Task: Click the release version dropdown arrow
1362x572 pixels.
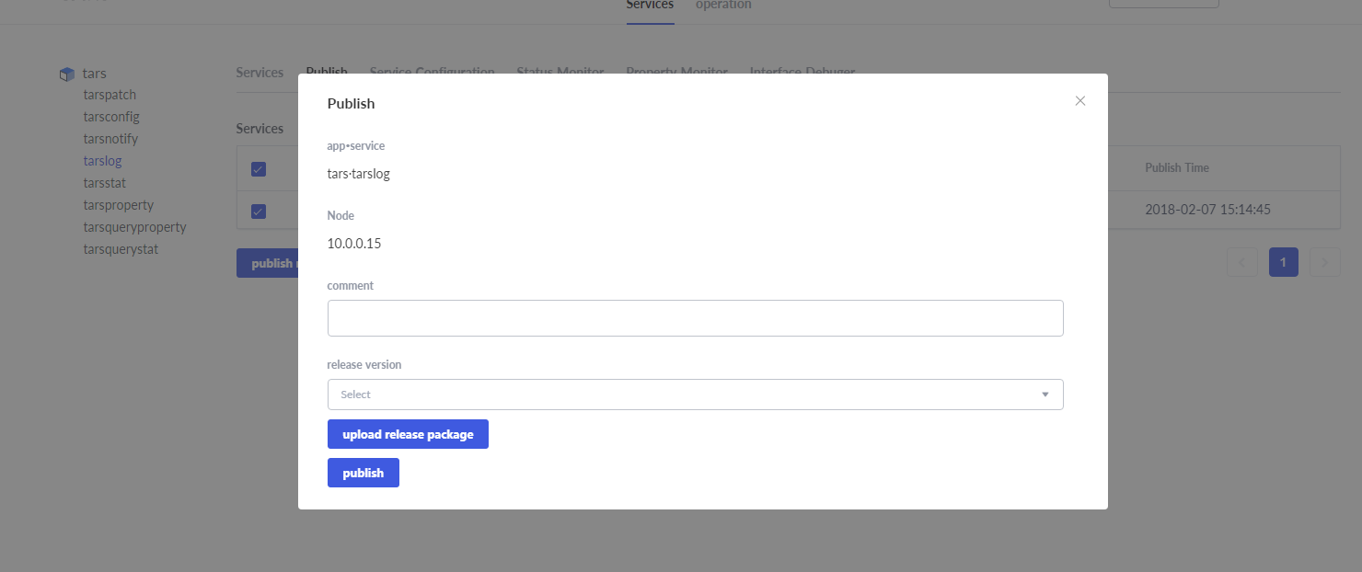Action: pos(1045,395)
